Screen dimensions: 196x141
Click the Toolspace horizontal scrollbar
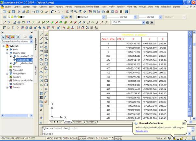coord(17,115)
